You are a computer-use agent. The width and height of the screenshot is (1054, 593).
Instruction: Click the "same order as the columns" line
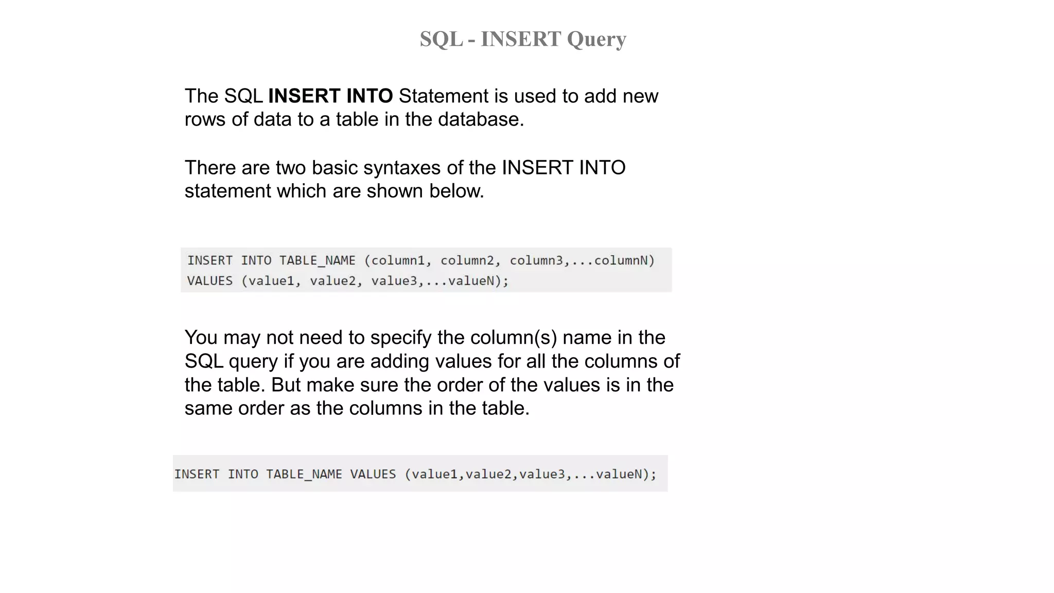[x=357, y=408]
